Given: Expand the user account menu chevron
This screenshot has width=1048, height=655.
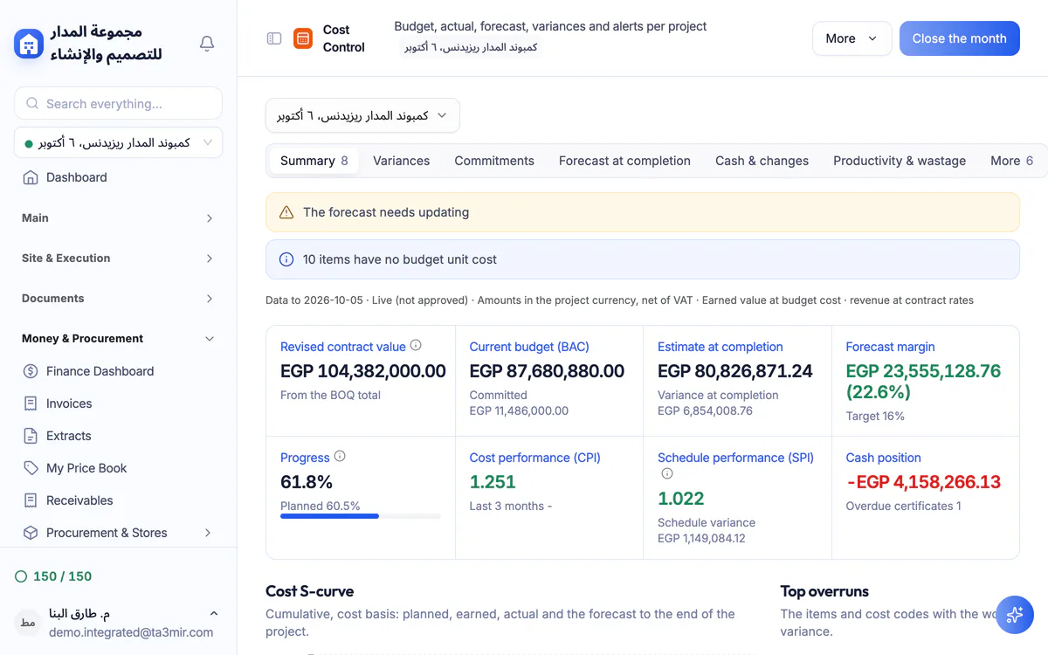Looking at the screenshot, I should 214,613.
